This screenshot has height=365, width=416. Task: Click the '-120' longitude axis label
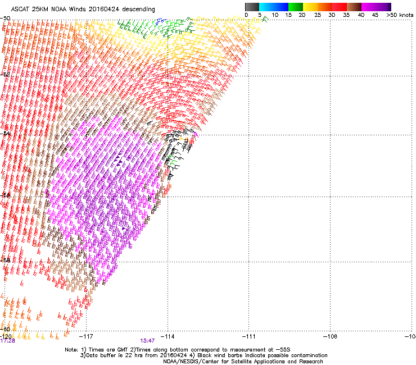[x=6, y=336]
